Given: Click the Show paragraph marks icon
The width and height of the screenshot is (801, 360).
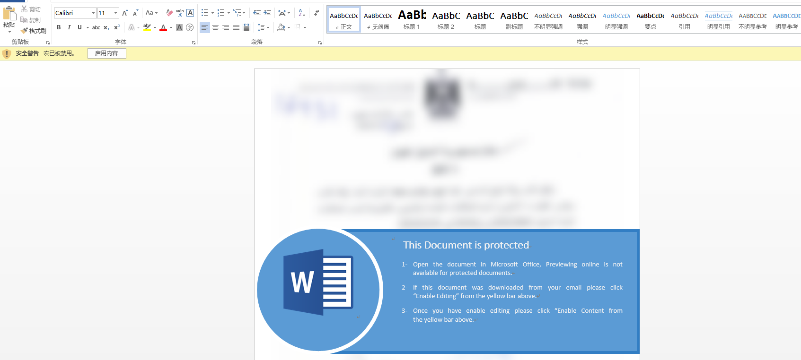Looking at the screenshot, I should pos(317,13).
